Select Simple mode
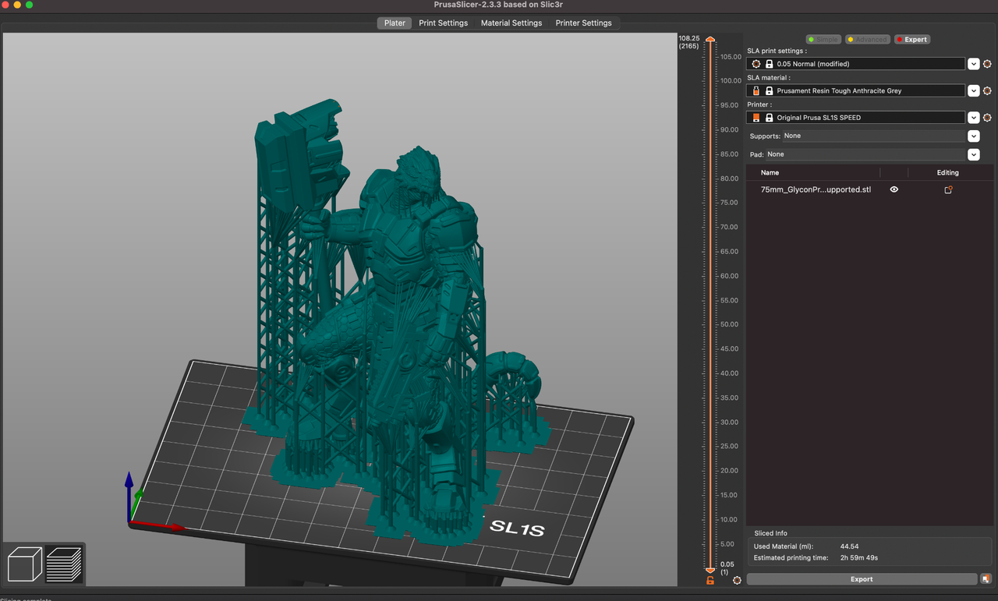998x601 pixels. 823,39
